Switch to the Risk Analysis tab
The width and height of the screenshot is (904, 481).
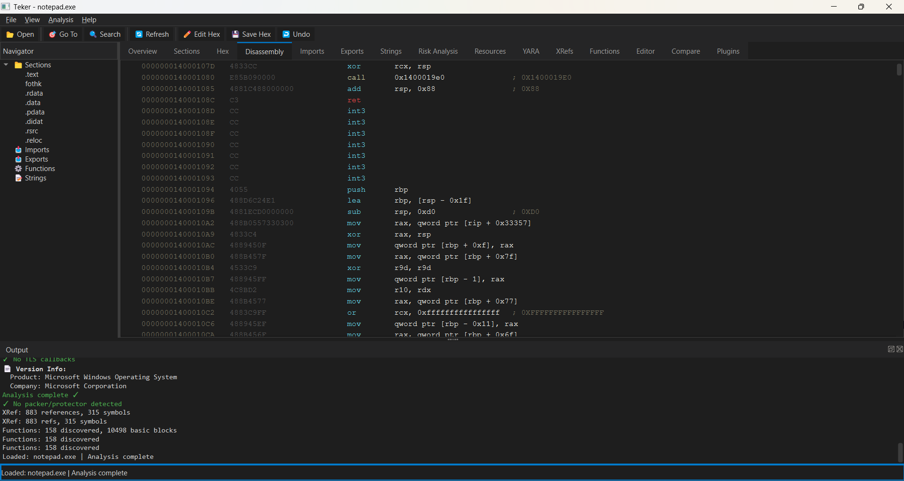437,51
